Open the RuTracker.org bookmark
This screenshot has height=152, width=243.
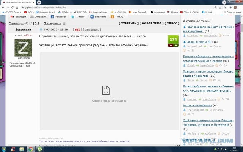pyautogui.click(x=65, y=12)
